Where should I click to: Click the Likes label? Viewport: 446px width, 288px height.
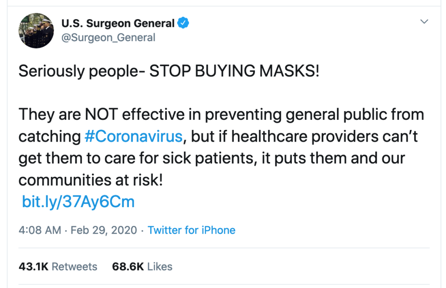click(160, 267)
